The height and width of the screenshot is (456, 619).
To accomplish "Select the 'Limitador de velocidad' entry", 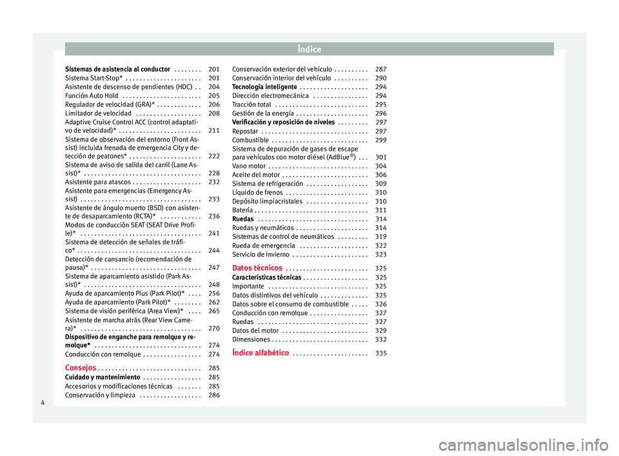I will (x=98, y=113).
